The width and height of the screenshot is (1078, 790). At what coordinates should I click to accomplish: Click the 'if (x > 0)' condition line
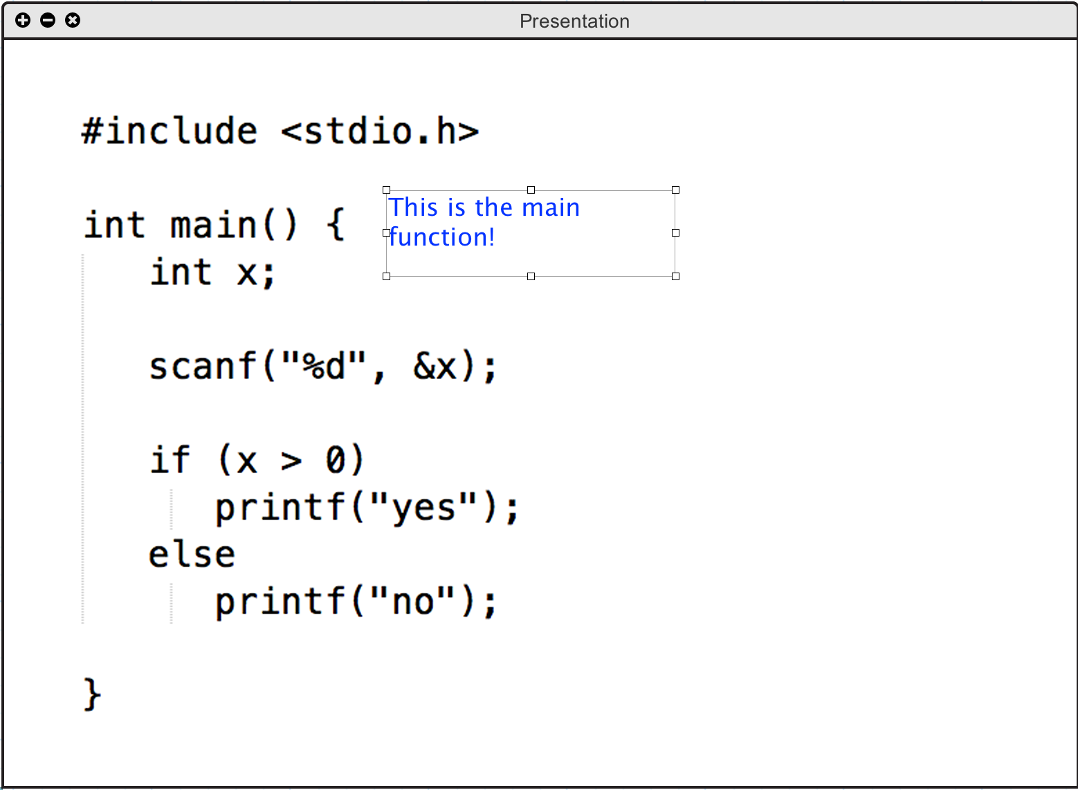pos(257,460)
